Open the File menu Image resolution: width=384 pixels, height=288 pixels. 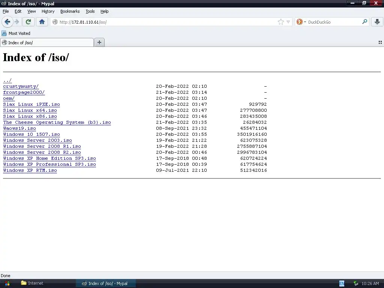(x=6, y=11)
